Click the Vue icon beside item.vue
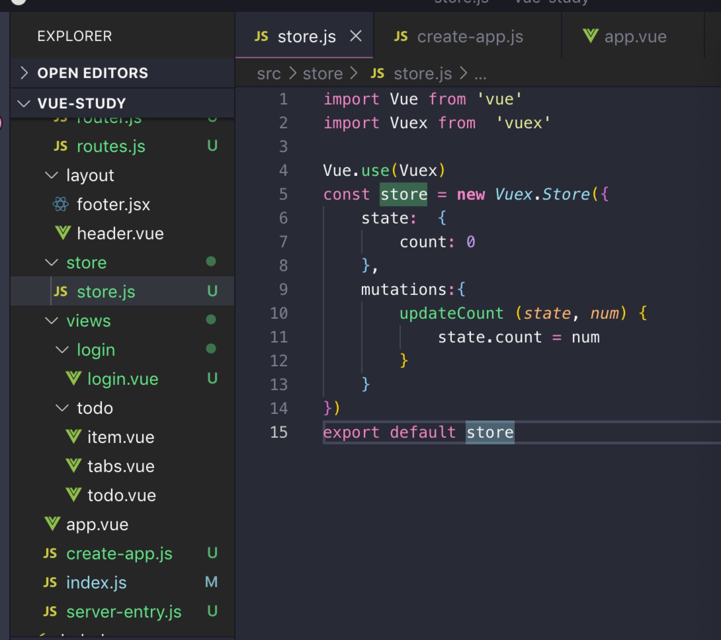This screenshot has width=721, height=640. click(74, 437)
